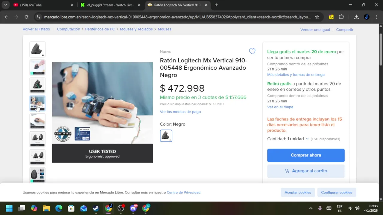
Task: Open Más detalles y formas de entrega
Action: point(296,75)
